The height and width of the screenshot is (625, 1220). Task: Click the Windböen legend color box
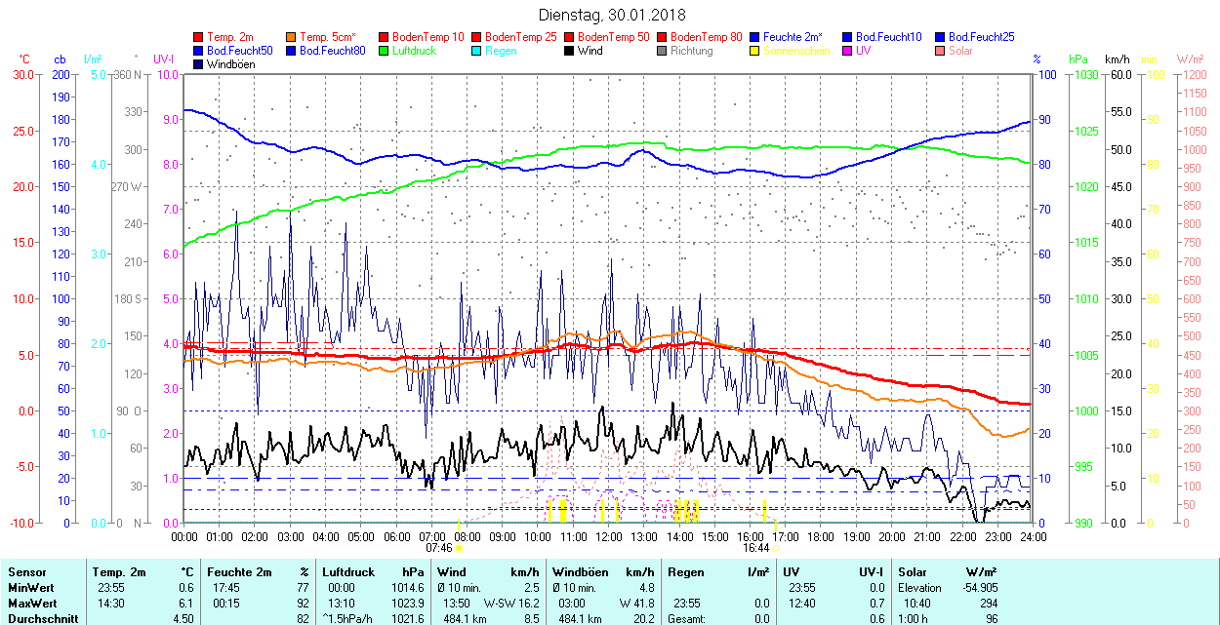coord(199,64)
